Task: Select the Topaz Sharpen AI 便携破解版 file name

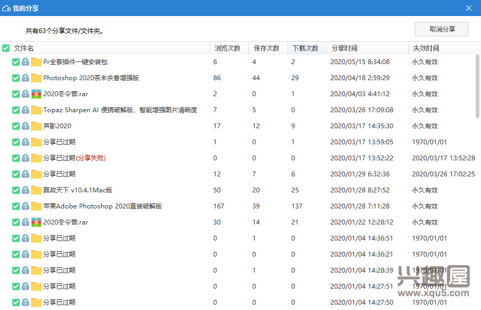Action: (120, 110)
